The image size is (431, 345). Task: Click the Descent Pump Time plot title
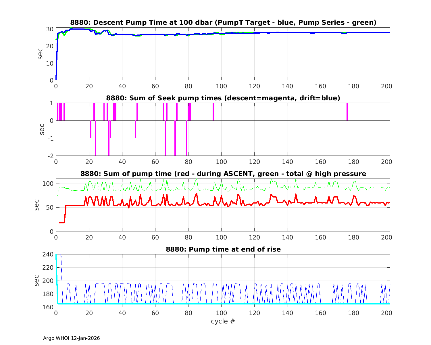tap(223, 22)
